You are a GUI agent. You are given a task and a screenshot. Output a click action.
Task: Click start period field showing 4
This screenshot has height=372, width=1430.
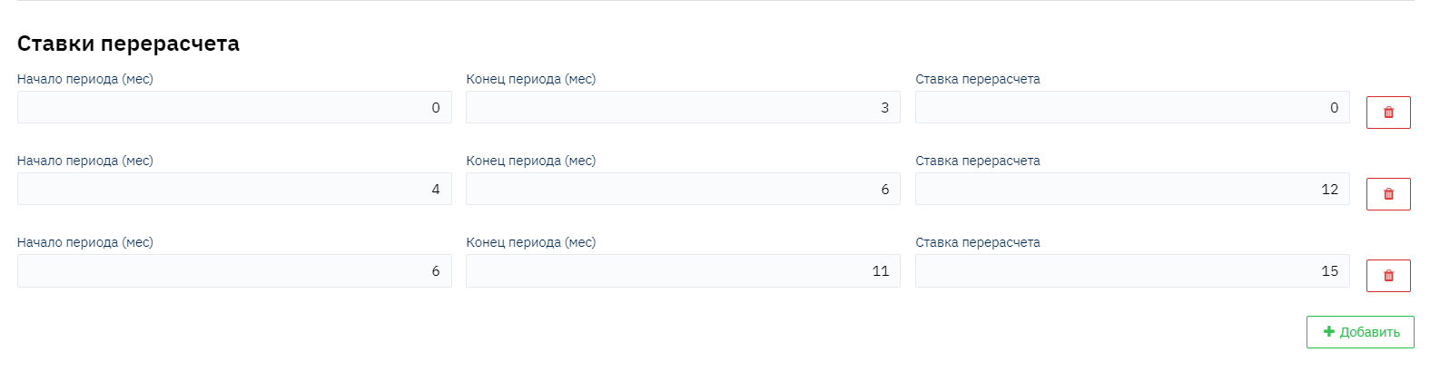234,189
